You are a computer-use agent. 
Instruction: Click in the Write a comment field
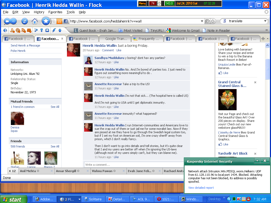tap(134, 165)
